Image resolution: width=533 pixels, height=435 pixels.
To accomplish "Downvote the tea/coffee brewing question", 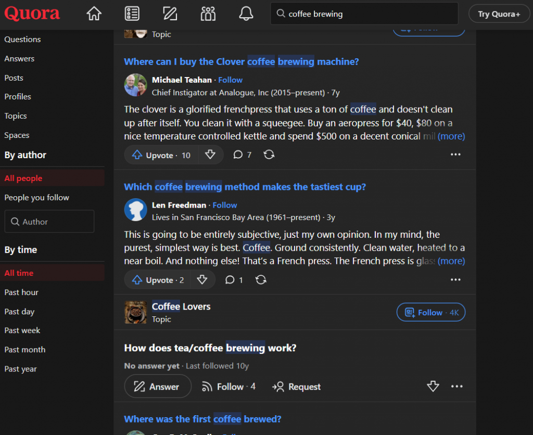I will point(433,387).
